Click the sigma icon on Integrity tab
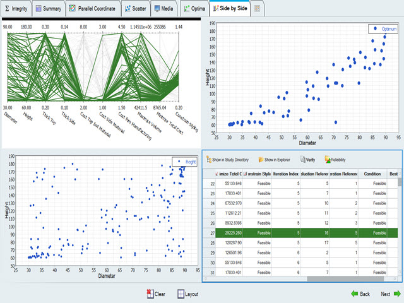404x303 pixels. [x=7, y=8]
